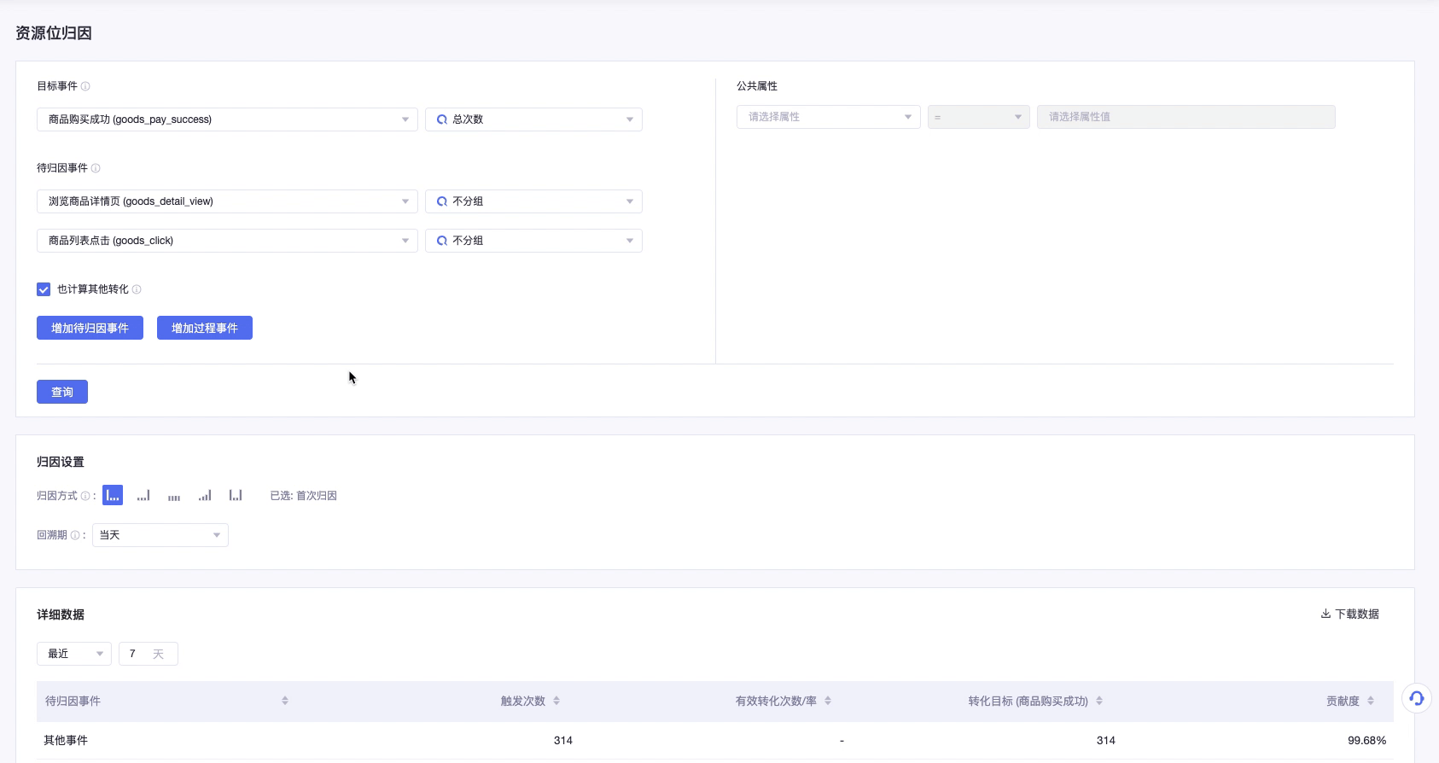Sort table by 触发次数 column
This screenshot has height=763, width=1439.
556,701
